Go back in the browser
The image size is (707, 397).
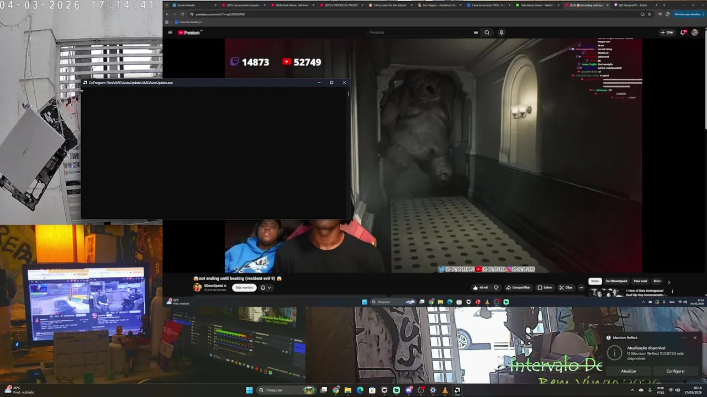[x=167, y=14]
